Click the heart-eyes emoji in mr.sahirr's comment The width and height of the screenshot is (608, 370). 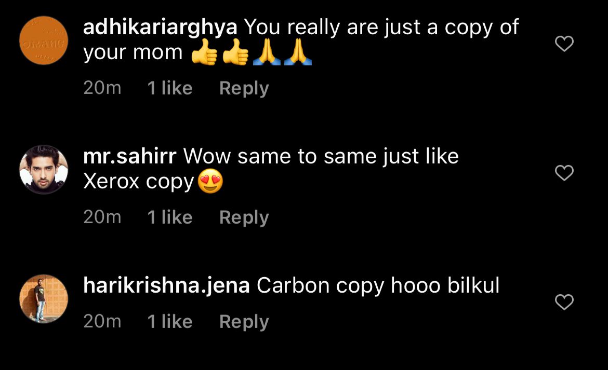tap(210, 182)
